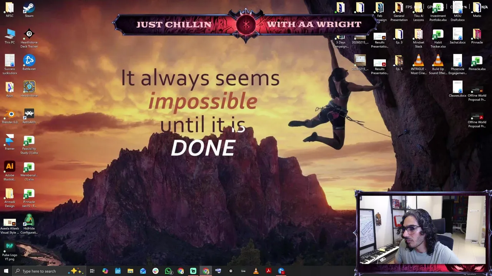Image resolution: width=492 pixels, height=276 pixels.
Task: Select the 3achal.docx document
Action: click(457, 36)
